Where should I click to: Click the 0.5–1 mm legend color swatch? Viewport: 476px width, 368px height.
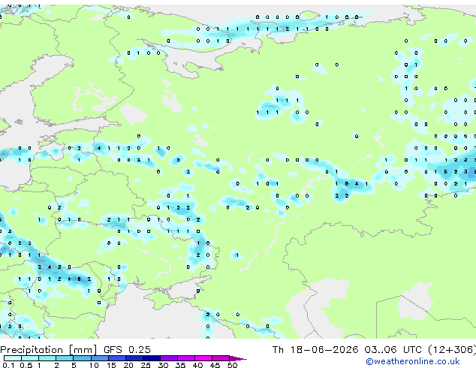(30, 358)
